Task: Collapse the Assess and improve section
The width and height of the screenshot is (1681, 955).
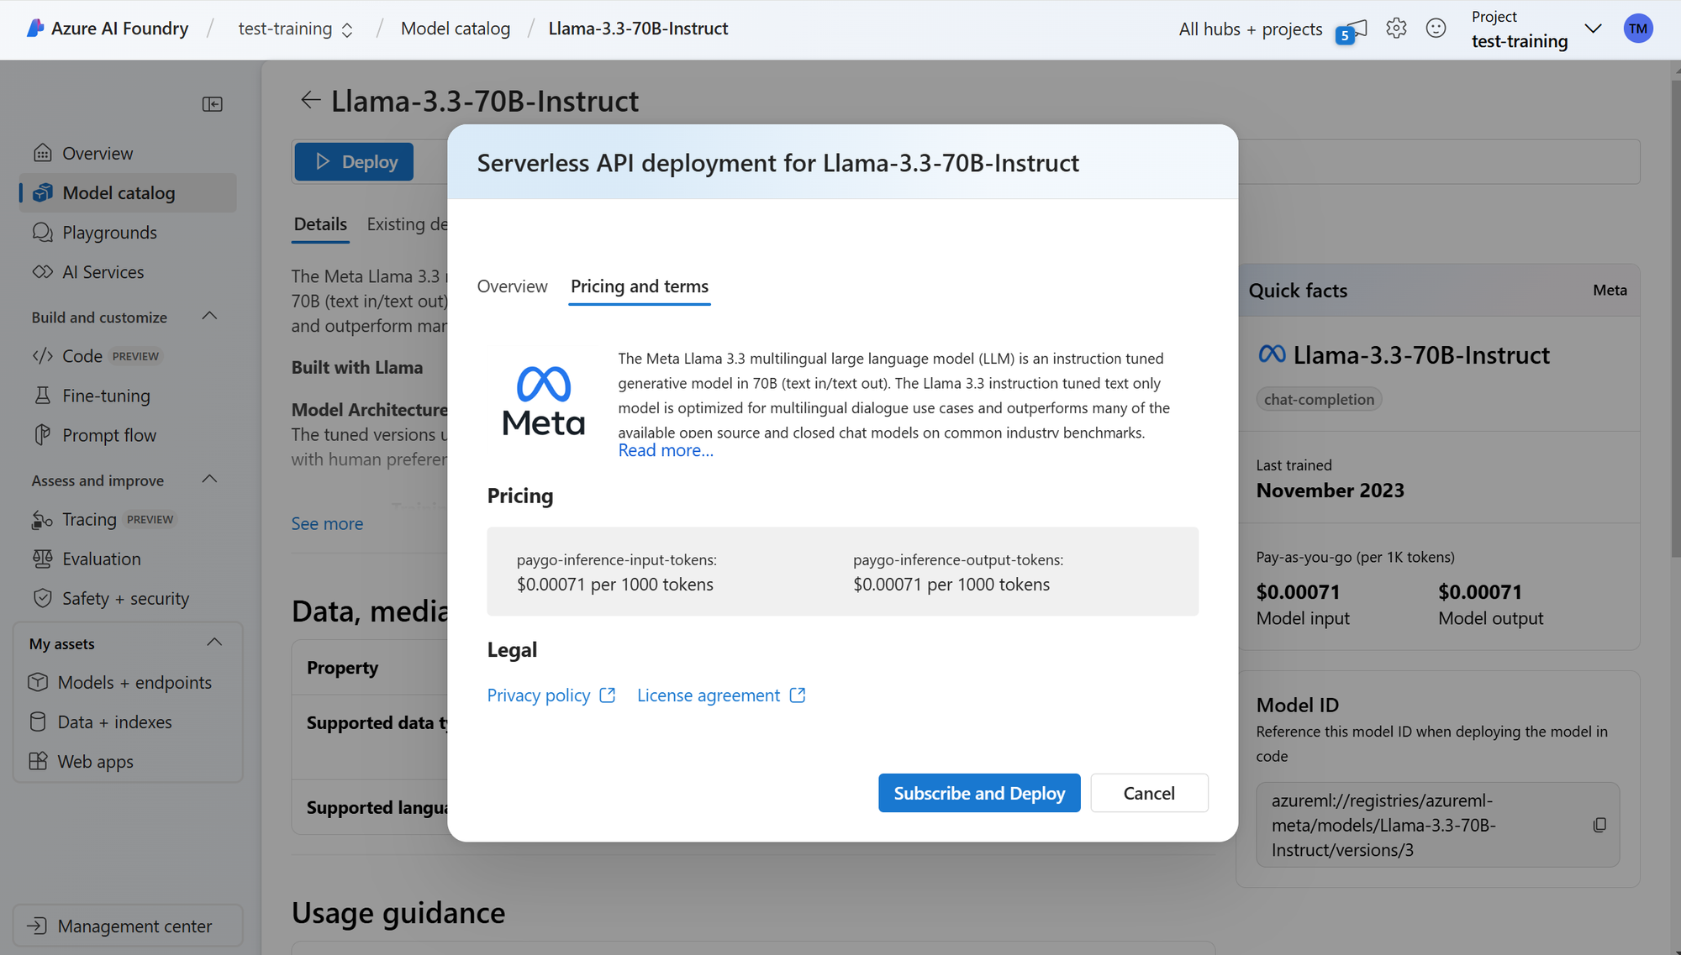Action: (210, 480)
